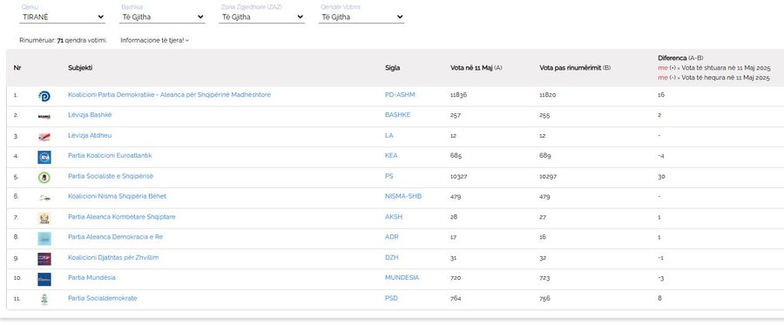
Task: Select recount value 10297
Action: tap(548, 177)
